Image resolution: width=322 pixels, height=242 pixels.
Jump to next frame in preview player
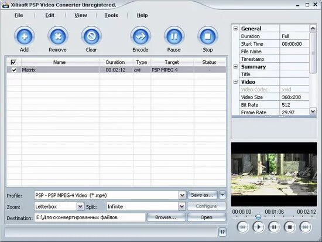[x=306, y=227]
